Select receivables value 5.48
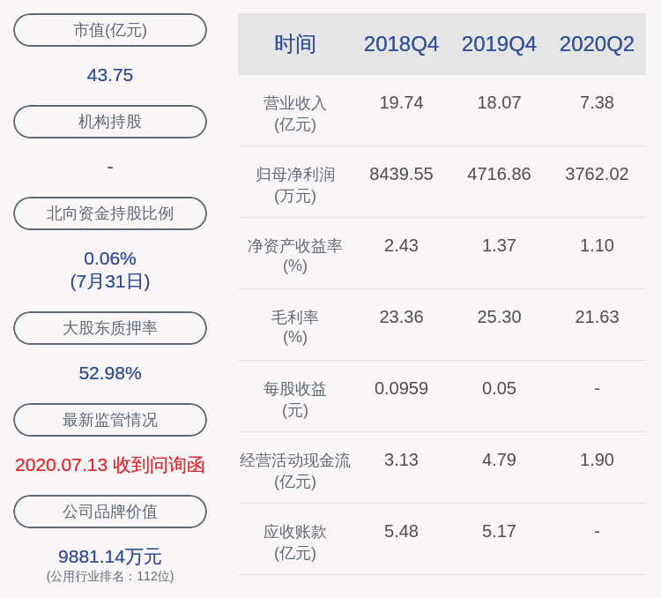Image resolution: width=661 pixels, height=598 pixels. (401, 531)
